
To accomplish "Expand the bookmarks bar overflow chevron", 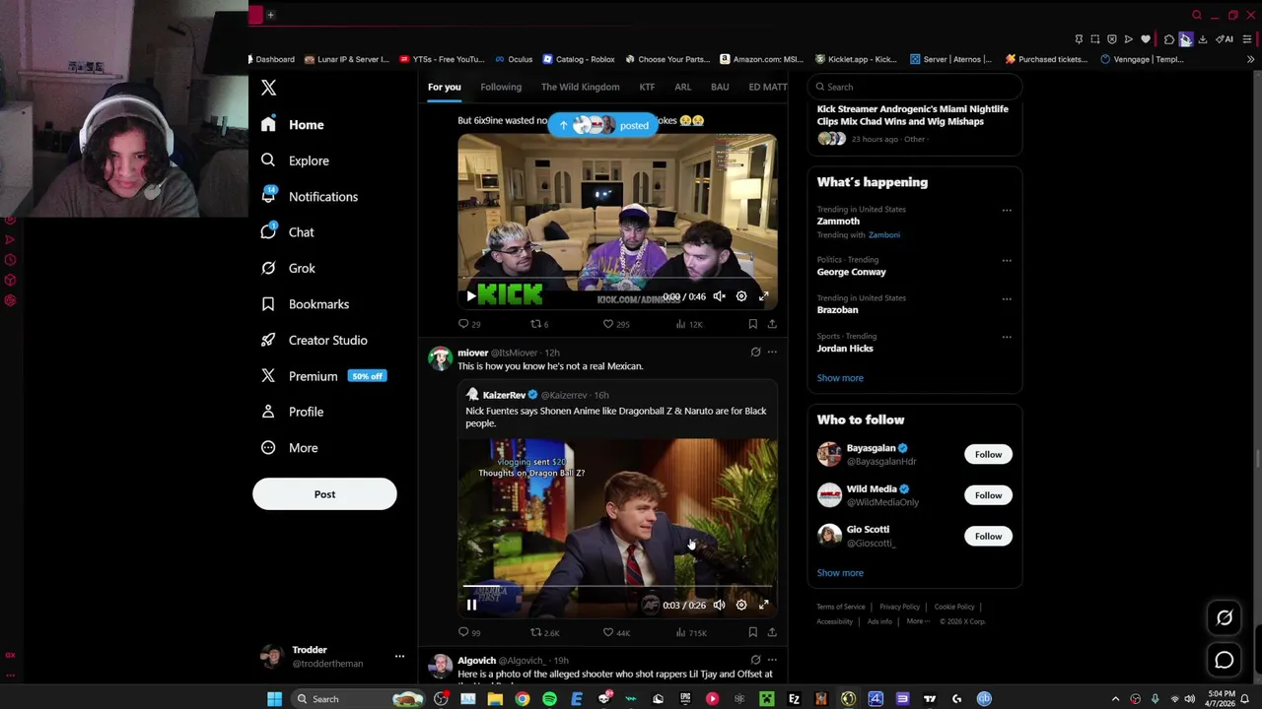I will pos(1250,59).
